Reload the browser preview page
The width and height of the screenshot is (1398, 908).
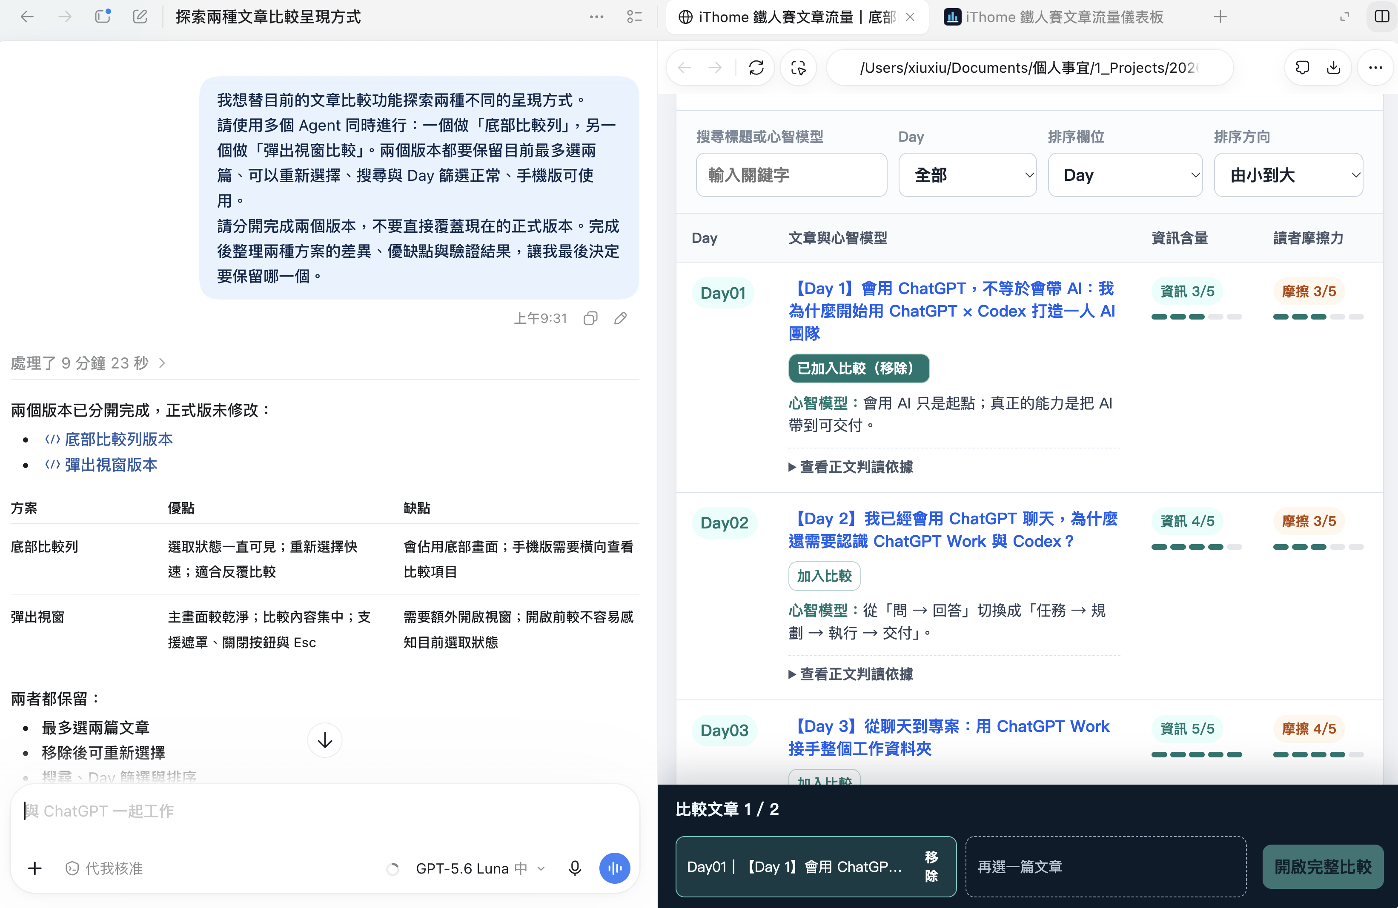pyautogui.click(x=756, y=68)
